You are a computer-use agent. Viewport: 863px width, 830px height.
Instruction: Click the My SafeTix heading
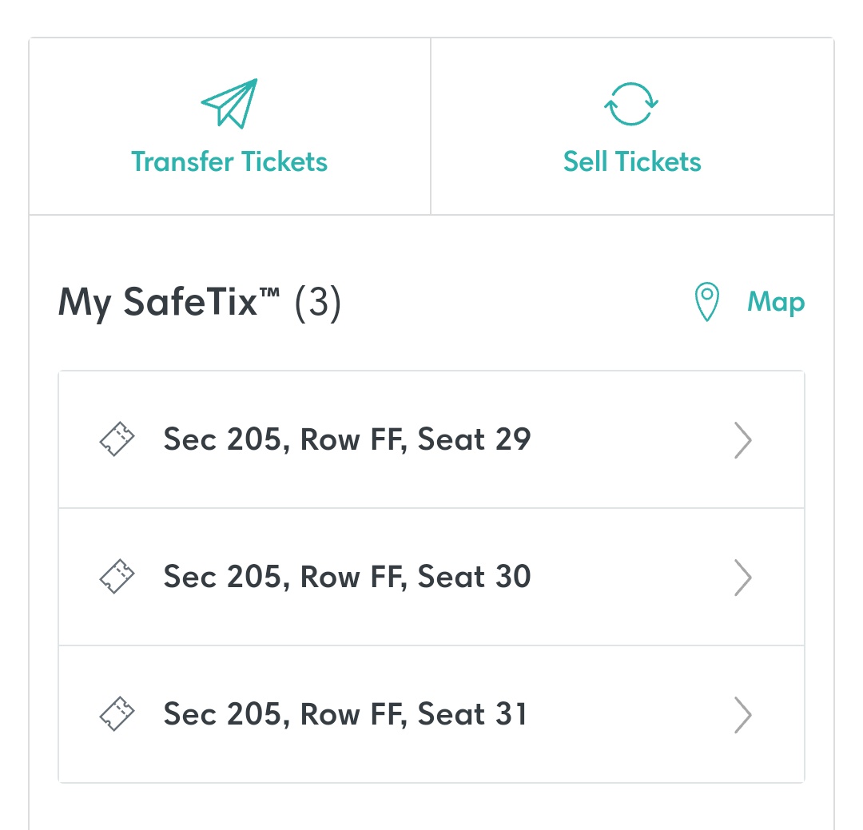click(x=169, y=302)
